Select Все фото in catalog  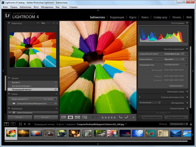[33, 82]
